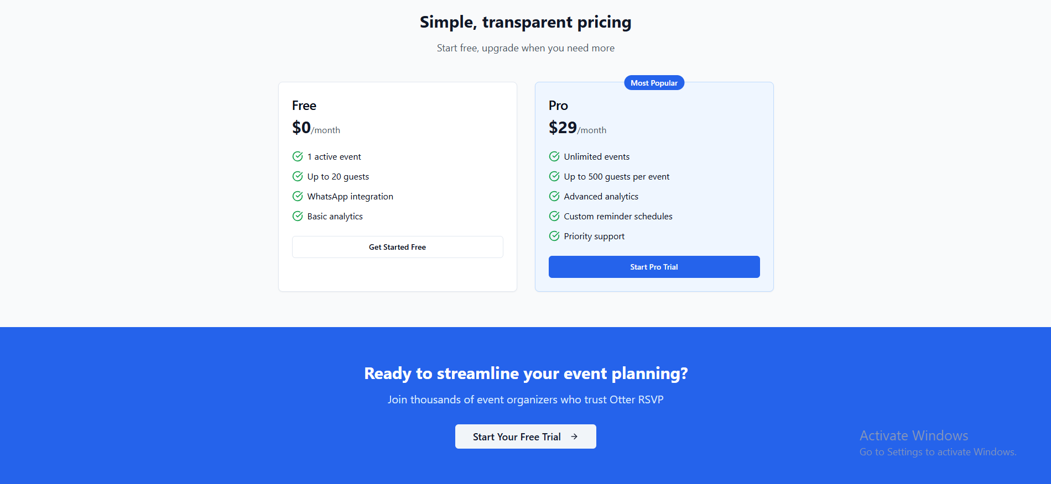Screen dimensions: 1051x484
Task: Click checkmark icon next to Basic analytics
Action: pyautogui.click(x=298, y=216)
